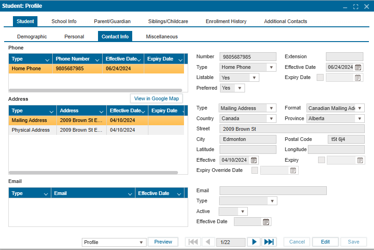Toggle address Expiry checkbox
Image resolution: width=374 pixels, height=250 pixels.
[322, 160]
